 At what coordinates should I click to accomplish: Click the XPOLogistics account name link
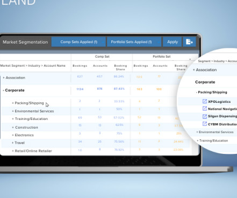(x=219, y=102)
